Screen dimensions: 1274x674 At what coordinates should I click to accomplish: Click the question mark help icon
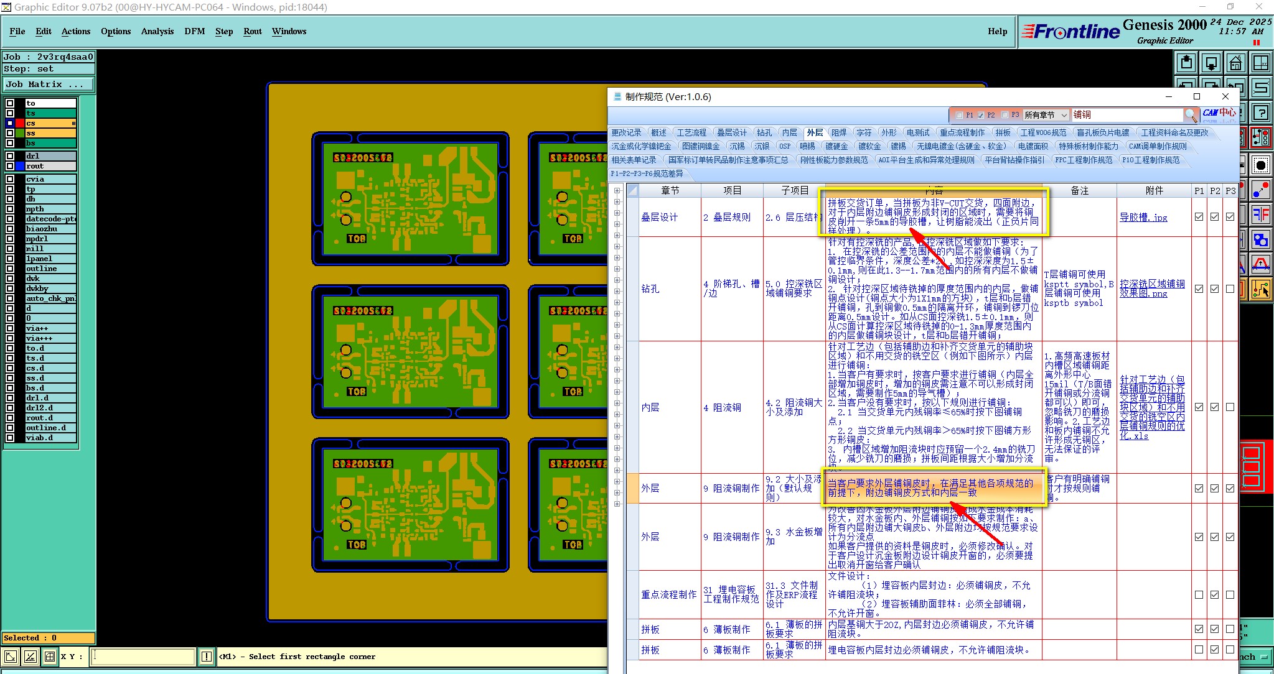pos(1260,113)
